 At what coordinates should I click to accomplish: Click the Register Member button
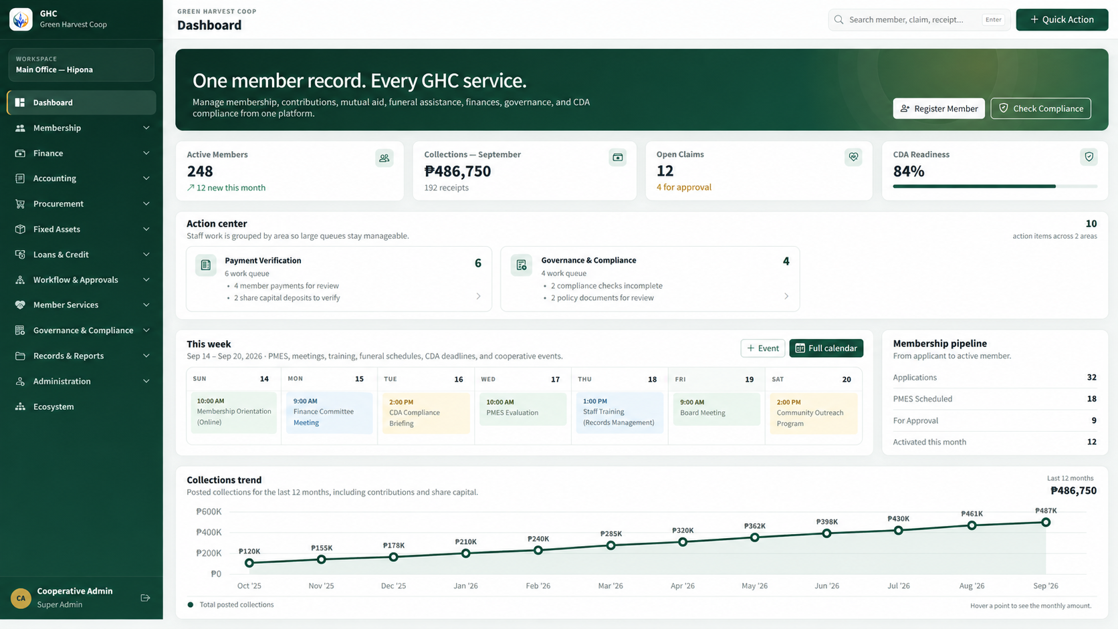tap(939, 108)
